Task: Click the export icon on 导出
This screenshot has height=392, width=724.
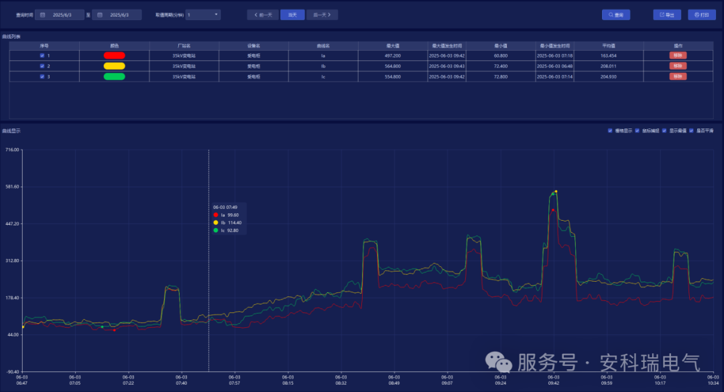Action: tap(662, 15)
